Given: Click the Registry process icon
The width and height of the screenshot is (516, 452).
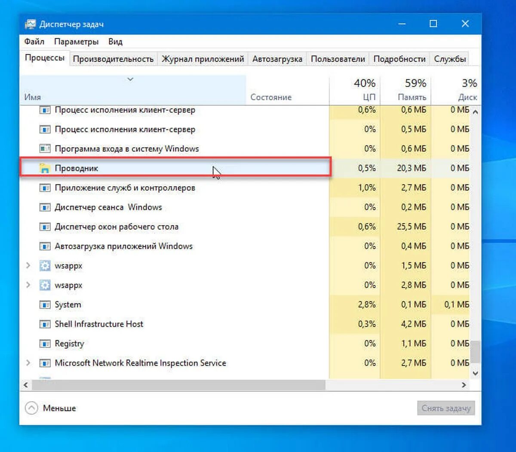Looking at the screenshot, I should point(45,344).
